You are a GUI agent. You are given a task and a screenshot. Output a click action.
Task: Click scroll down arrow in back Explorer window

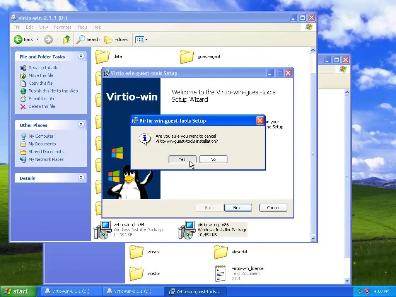click(347, 281)
